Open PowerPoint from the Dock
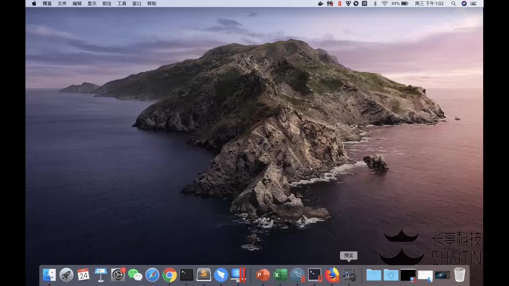This screenshot has width=509, height=286. (x=262, y=274)
